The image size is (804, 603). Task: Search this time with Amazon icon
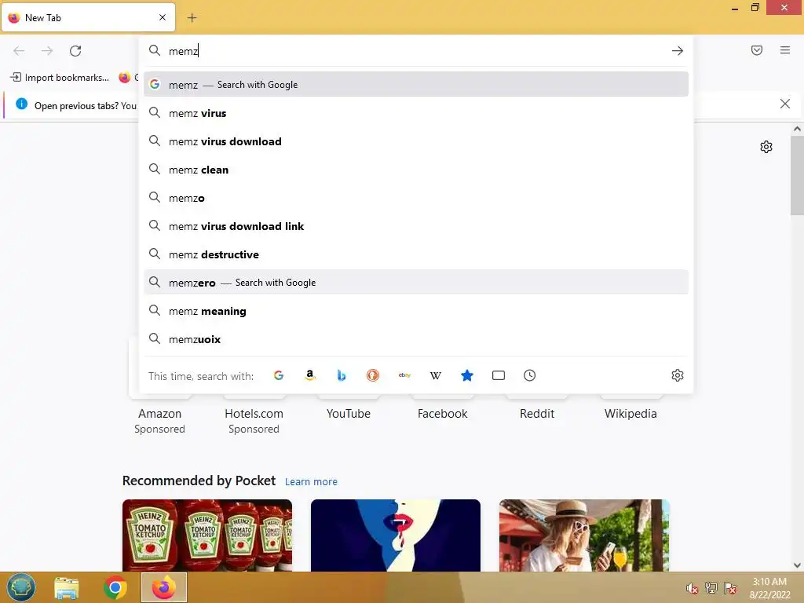309,375
